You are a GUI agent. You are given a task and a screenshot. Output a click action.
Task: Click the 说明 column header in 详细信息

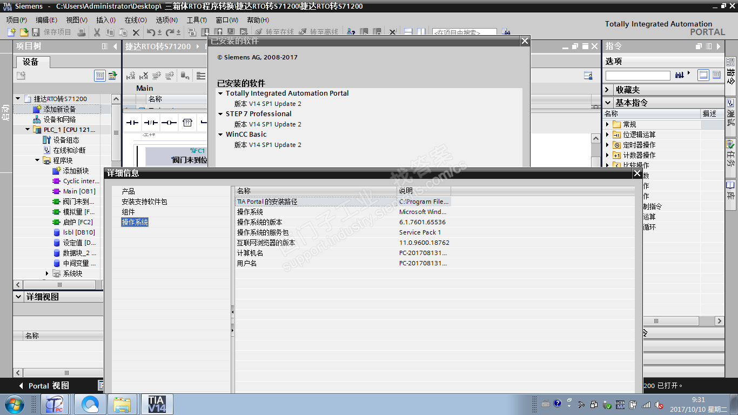pos(424,191)
